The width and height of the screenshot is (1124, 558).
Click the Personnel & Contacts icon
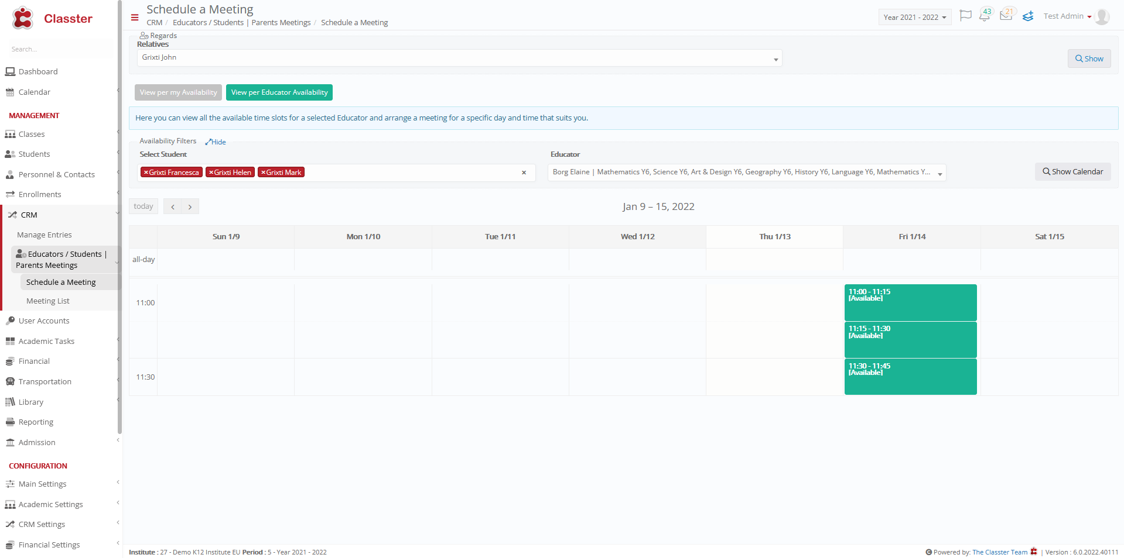point(10,174)
